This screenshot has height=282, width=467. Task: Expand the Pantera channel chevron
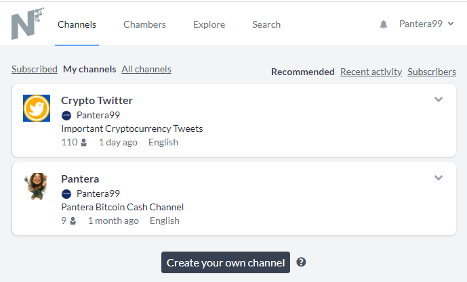(439, 178)
